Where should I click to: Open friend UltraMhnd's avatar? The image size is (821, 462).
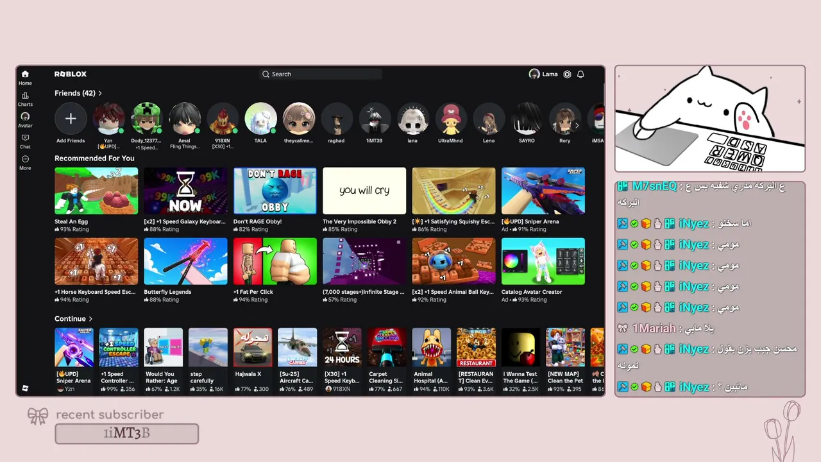click(450, 119)
